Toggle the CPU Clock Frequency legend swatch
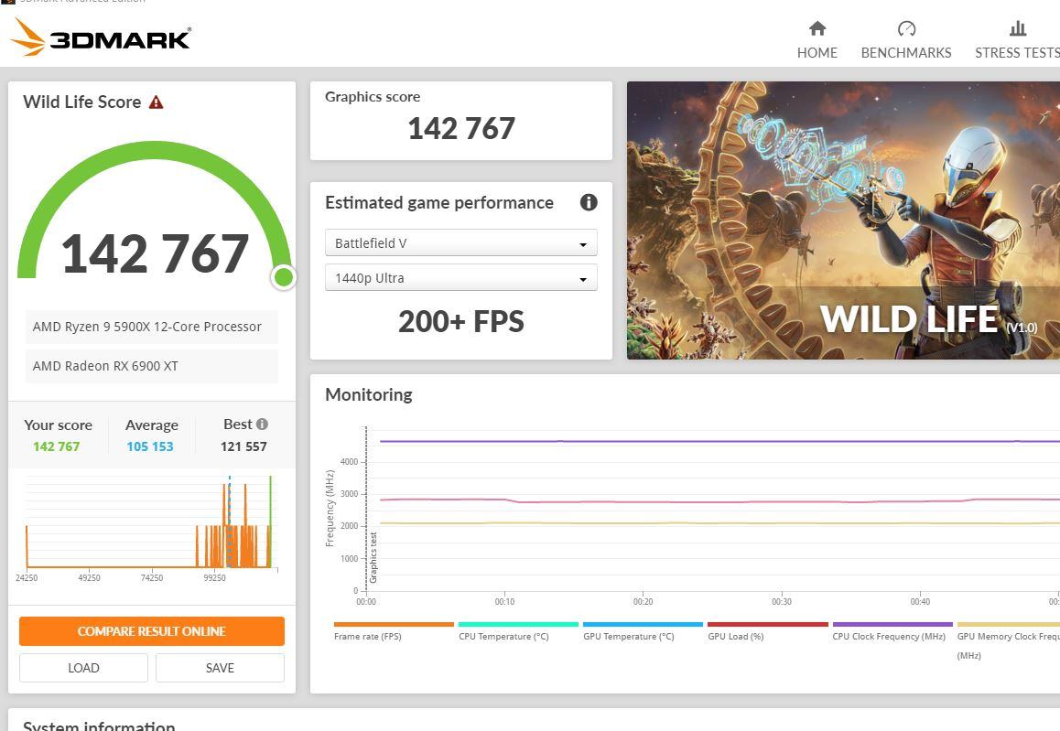Viewport: 1060px width, 731px height. (x=892, y=624)
